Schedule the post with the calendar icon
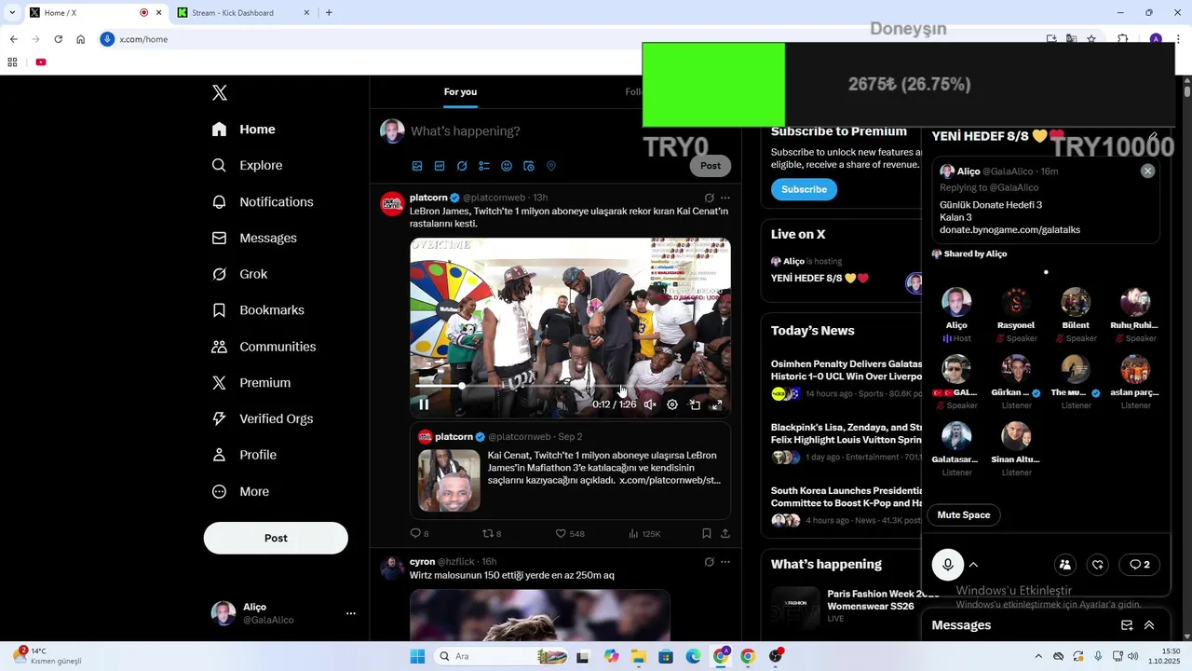Image resolution: width=1192 pixels, height=671 pixels. [529, 166]
